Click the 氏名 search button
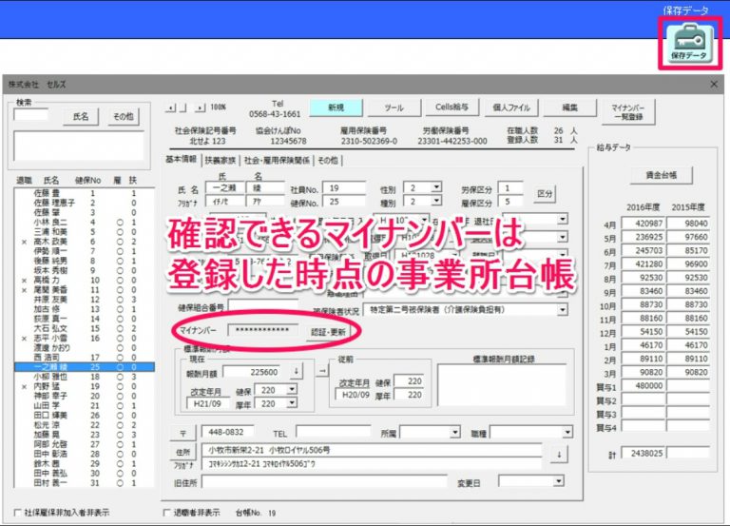The width and height of the screenshot is (730, 526). (x=81, y=116)
